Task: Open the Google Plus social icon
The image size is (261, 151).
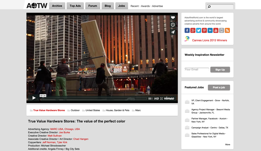Action: [x=193, y=30]
